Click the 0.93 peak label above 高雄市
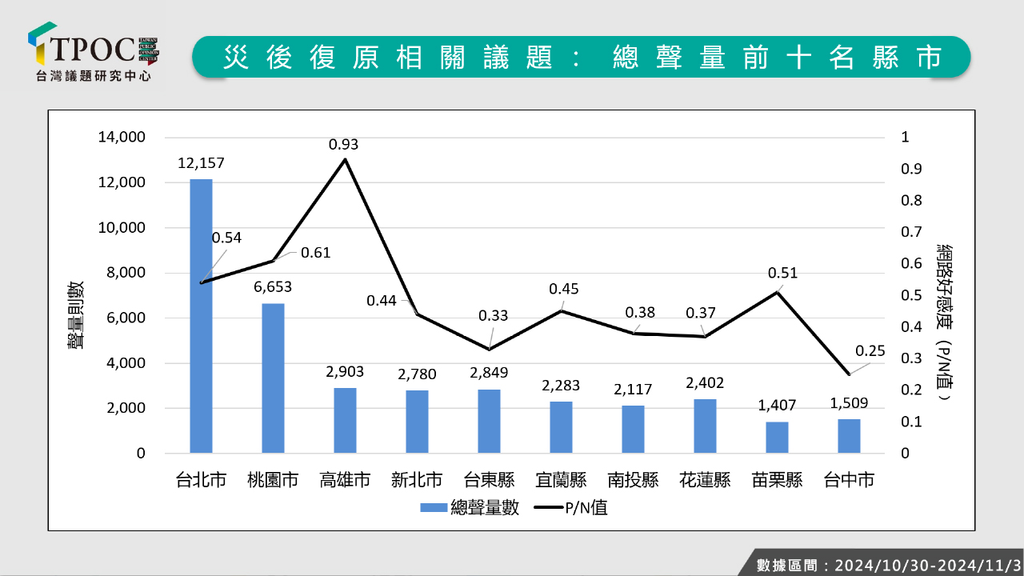 pos(344,145)
